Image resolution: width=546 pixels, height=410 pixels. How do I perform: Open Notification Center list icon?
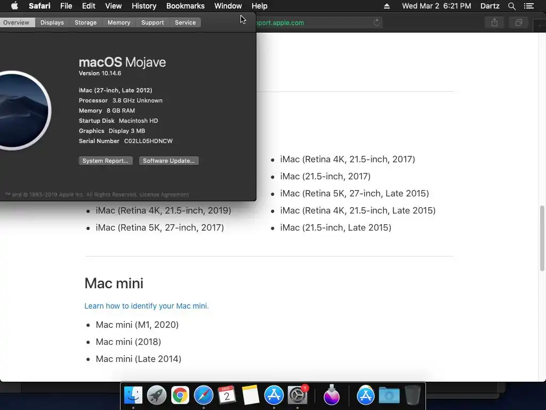[x=528, y=6]
